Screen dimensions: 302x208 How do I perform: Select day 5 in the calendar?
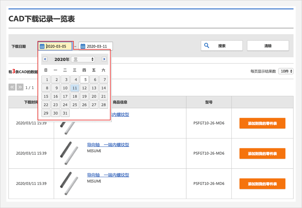[x=84, y=80]
